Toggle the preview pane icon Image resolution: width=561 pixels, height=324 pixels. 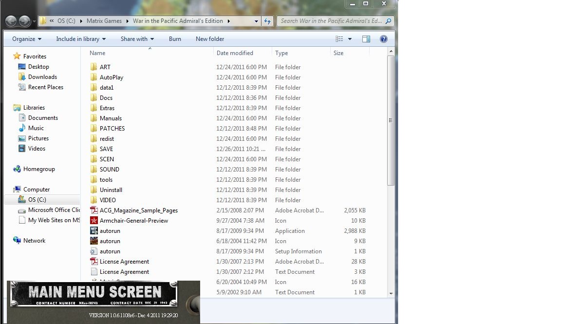[x=366, y=39]
